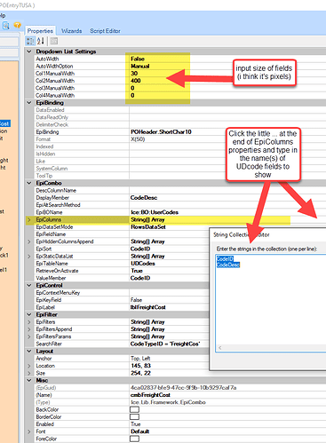Click the orange help bubble icon

tap(17, 26)
